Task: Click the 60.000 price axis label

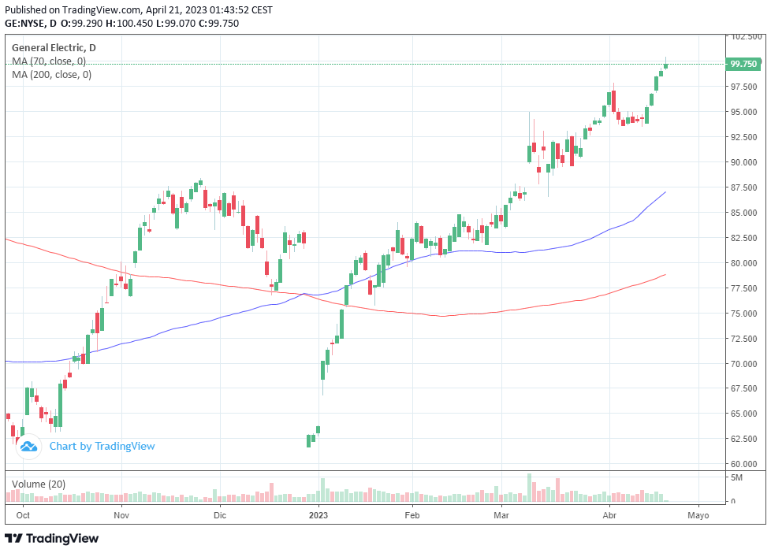Action: (x=743, y=463)
